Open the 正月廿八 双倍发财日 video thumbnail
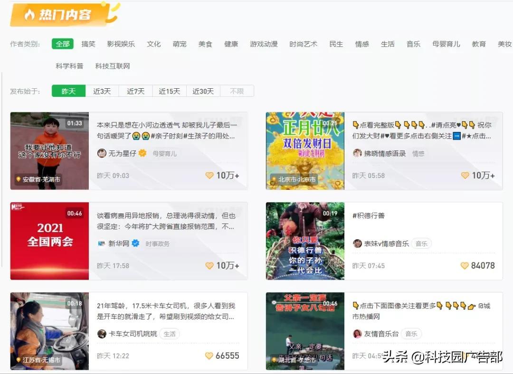Image resolution: width=513 pixels, height=374 pixels. (x=305, y=151)
